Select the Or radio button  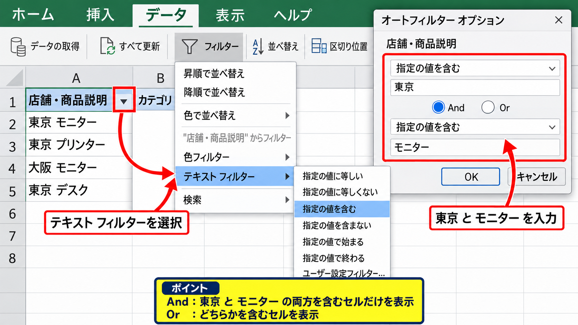pyautogui.click(x=488, y=107)
